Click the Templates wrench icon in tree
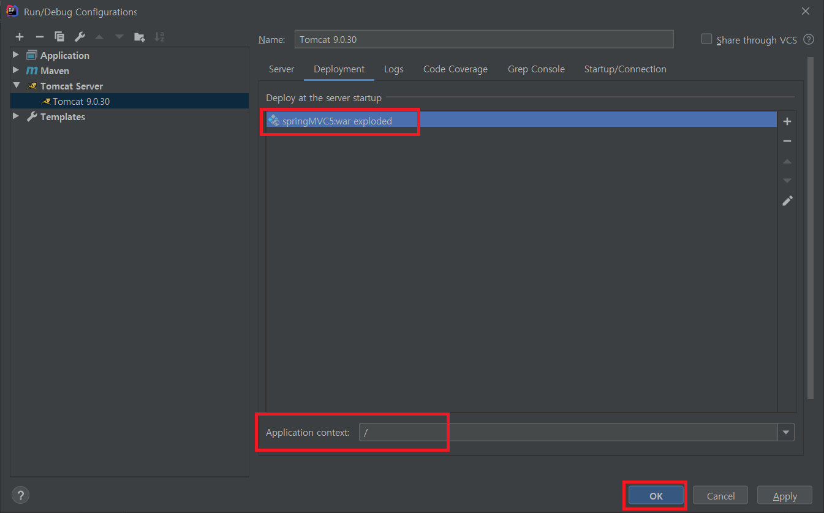 click(32, 116)
